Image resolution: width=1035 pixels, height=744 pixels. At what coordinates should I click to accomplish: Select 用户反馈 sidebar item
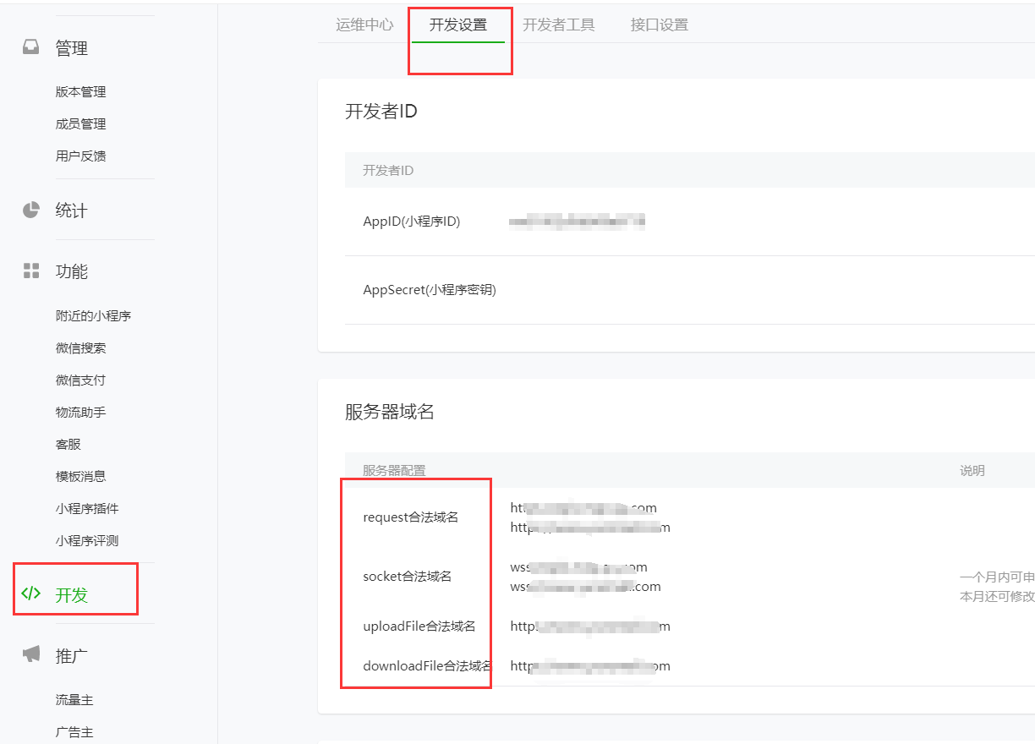(x=81, y=156)
